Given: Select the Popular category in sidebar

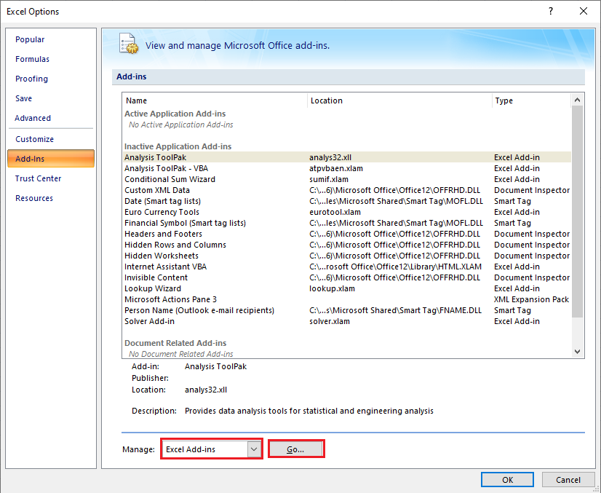Looking at the screenshot, I should click(x=30, y=39).
